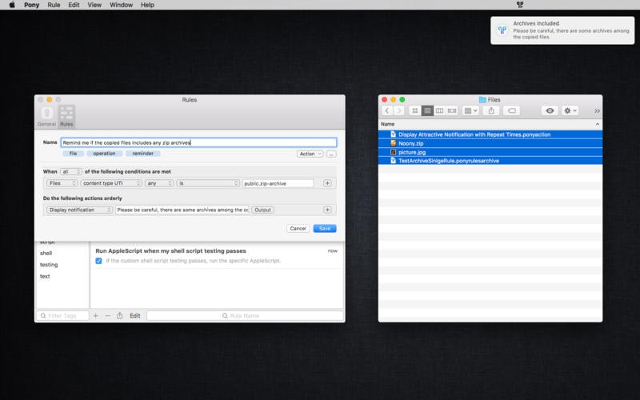Click the Save button
Image resolution: width=640 pixels, height=400 pixels.
pos(324,228)
